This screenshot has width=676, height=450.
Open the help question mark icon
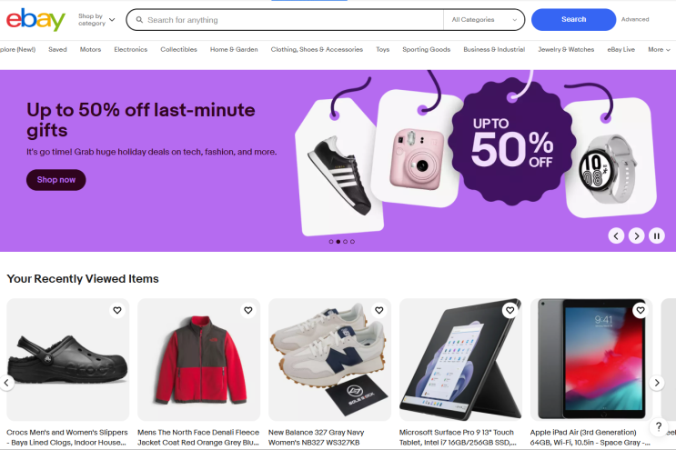[x=659, y=426]
